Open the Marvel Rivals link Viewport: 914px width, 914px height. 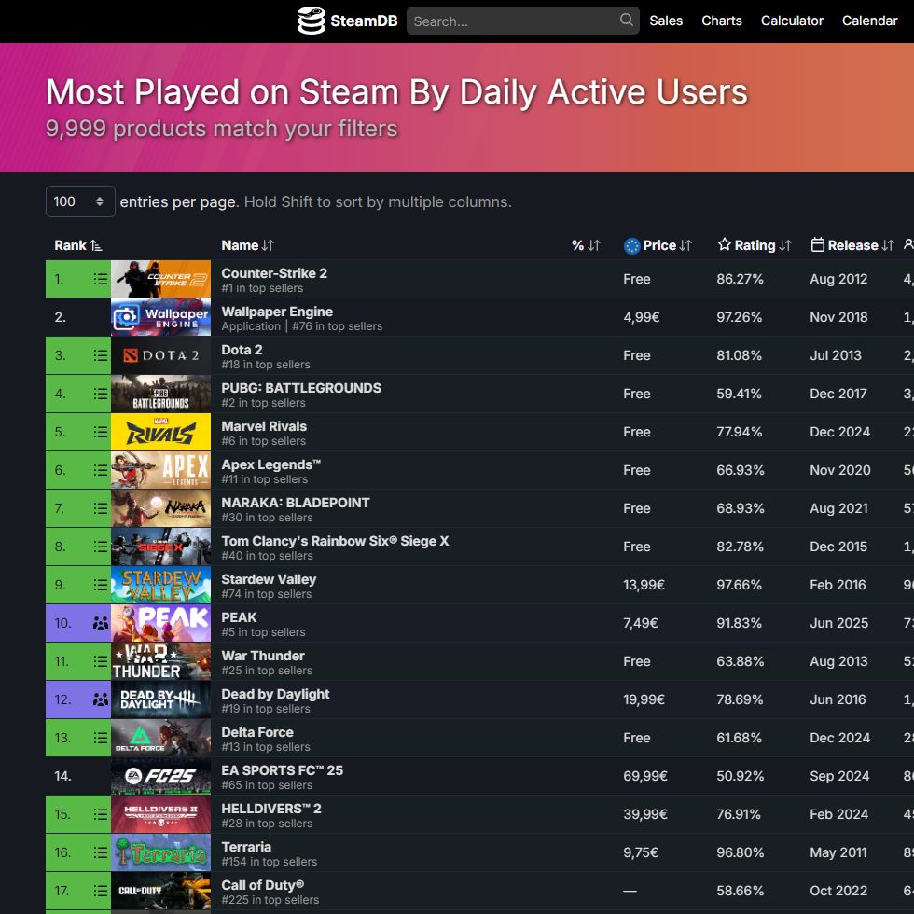264,426
